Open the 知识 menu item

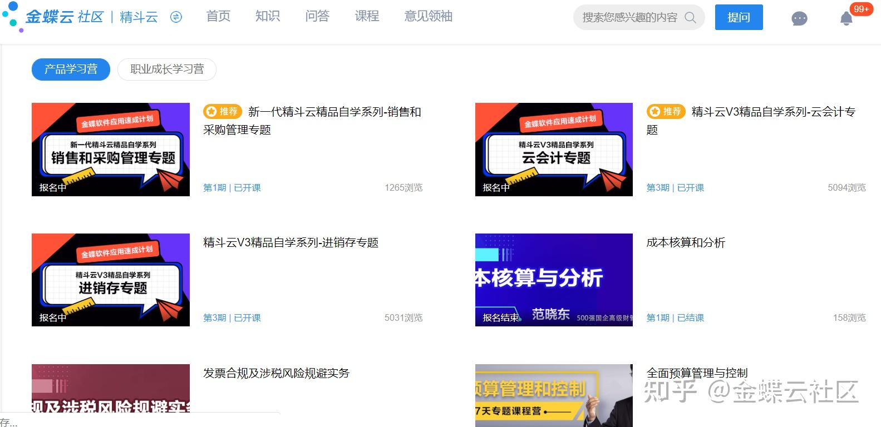pos(268,16)
